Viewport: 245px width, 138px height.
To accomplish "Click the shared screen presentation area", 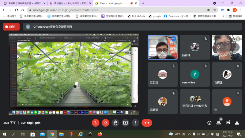I will [74, 74].
